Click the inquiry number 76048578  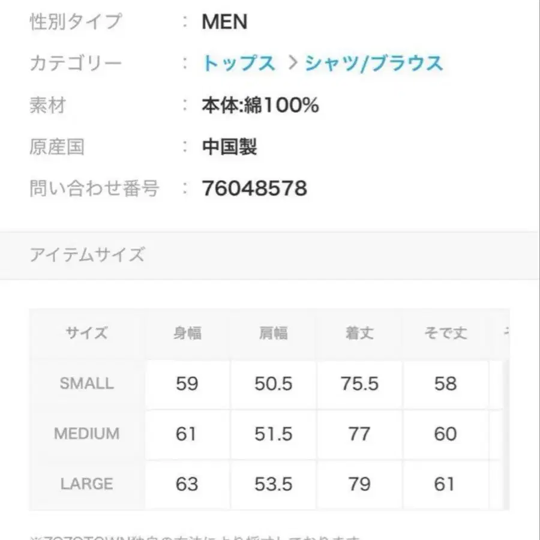(254, 189)
